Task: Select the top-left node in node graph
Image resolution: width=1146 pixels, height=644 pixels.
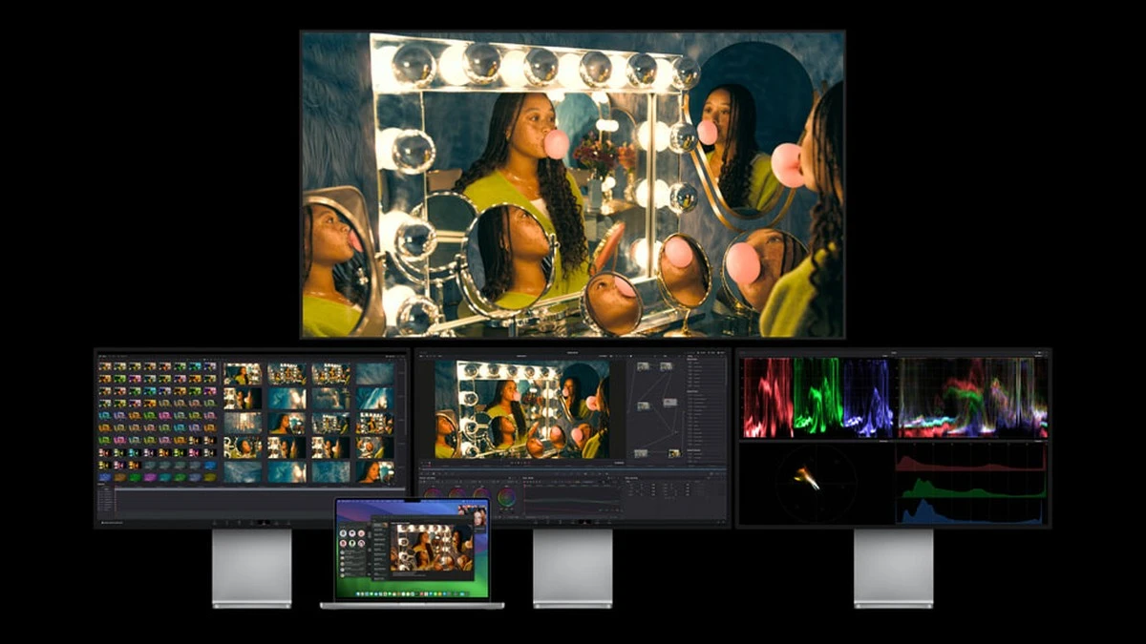Action: pos(642,365)
